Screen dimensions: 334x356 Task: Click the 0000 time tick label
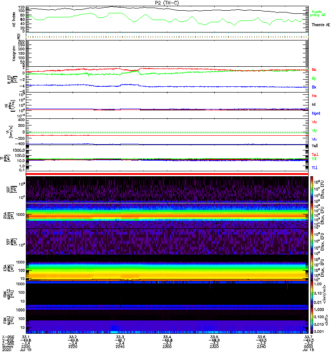point(308,347)
